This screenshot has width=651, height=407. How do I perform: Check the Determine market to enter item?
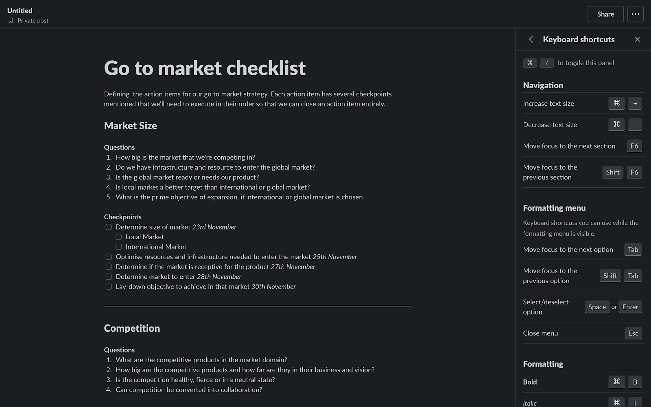coord(108,276)
